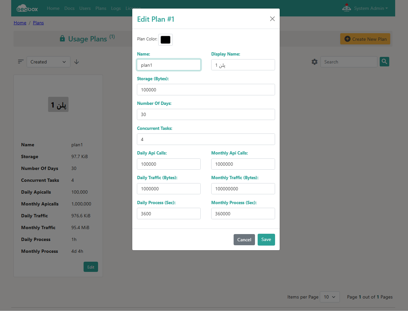The width and height of the screenshot is (408, 311).
Task: Click the lock icon beside Usage Plans
Action: [62, 39]
